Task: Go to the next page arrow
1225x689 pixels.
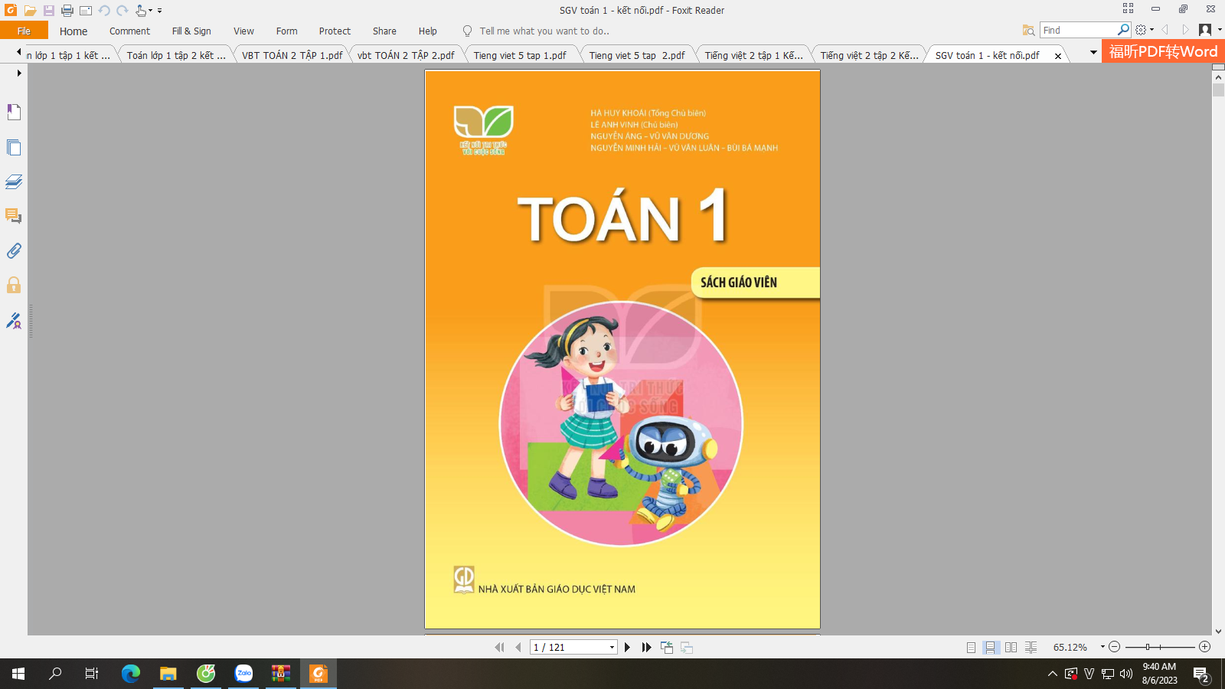Action: [x=628, y=648]
